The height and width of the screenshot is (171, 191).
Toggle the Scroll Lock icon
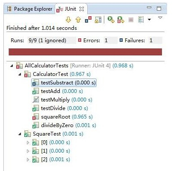coord(98,20)
